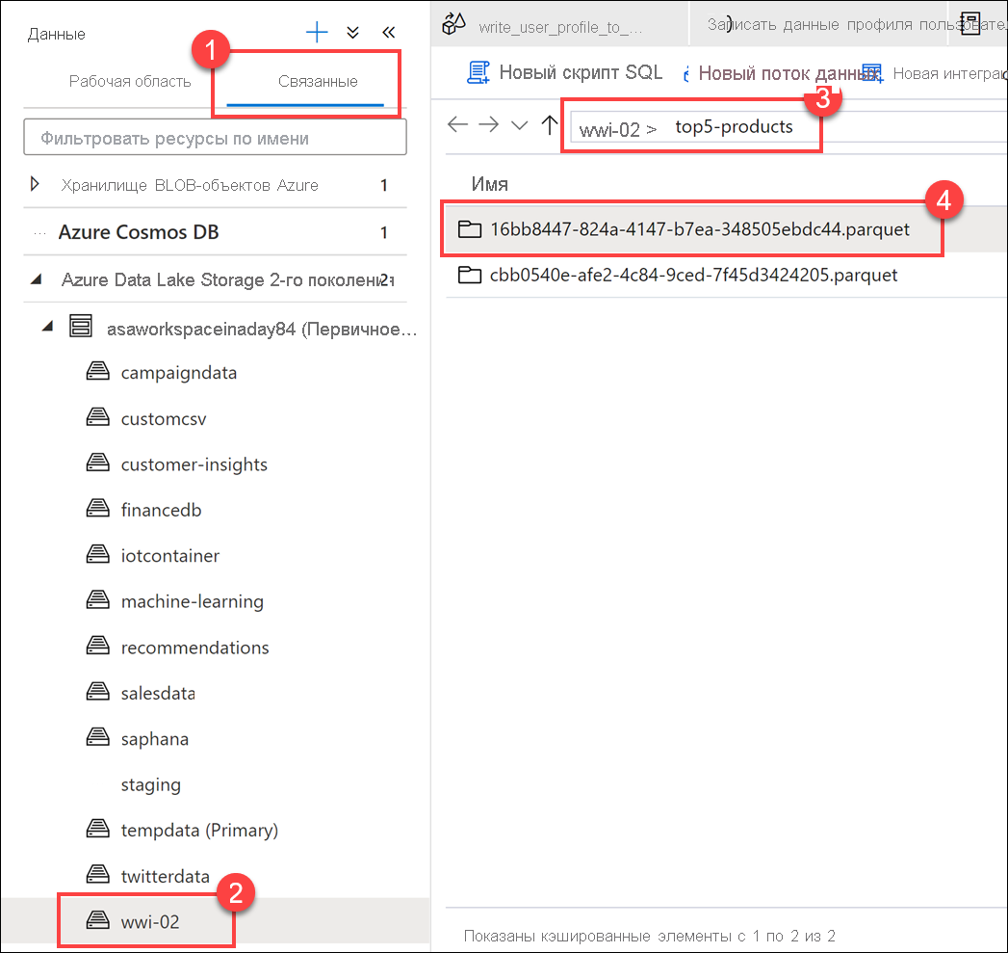
Task: Click the SQL script icon in the toolbar
Action: [478, 72]
